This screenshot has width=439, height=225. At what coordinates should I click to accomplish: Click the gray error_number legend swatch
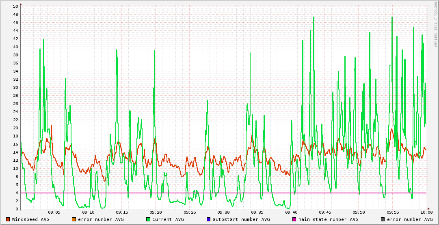(383, 219)
